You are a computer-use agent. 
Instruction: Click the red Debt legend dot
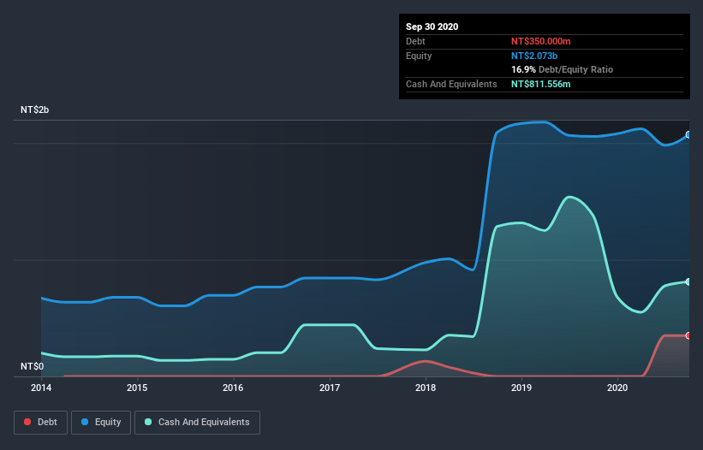(27, 422)
